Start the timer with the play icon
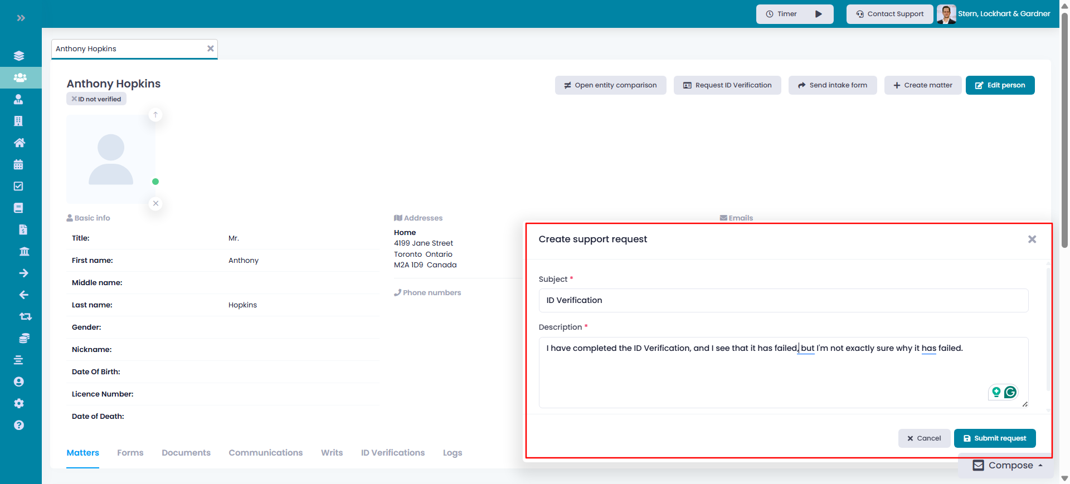 (819, 14)
